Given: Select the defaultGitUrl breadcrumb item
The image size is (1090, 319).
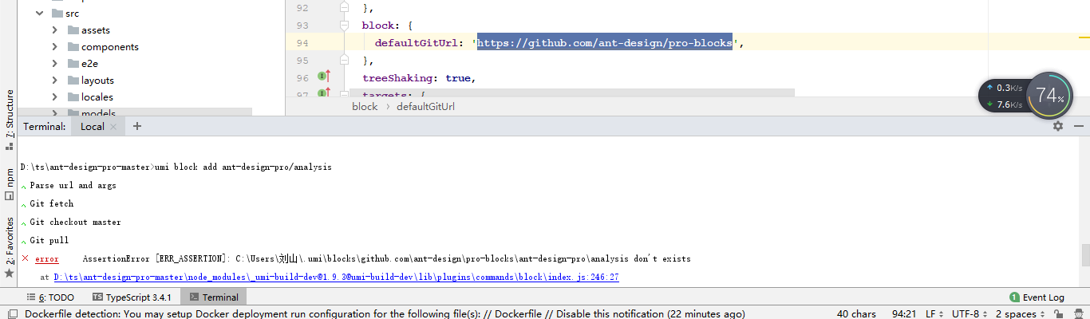Looking at the screenshot, I should point(425,106).
